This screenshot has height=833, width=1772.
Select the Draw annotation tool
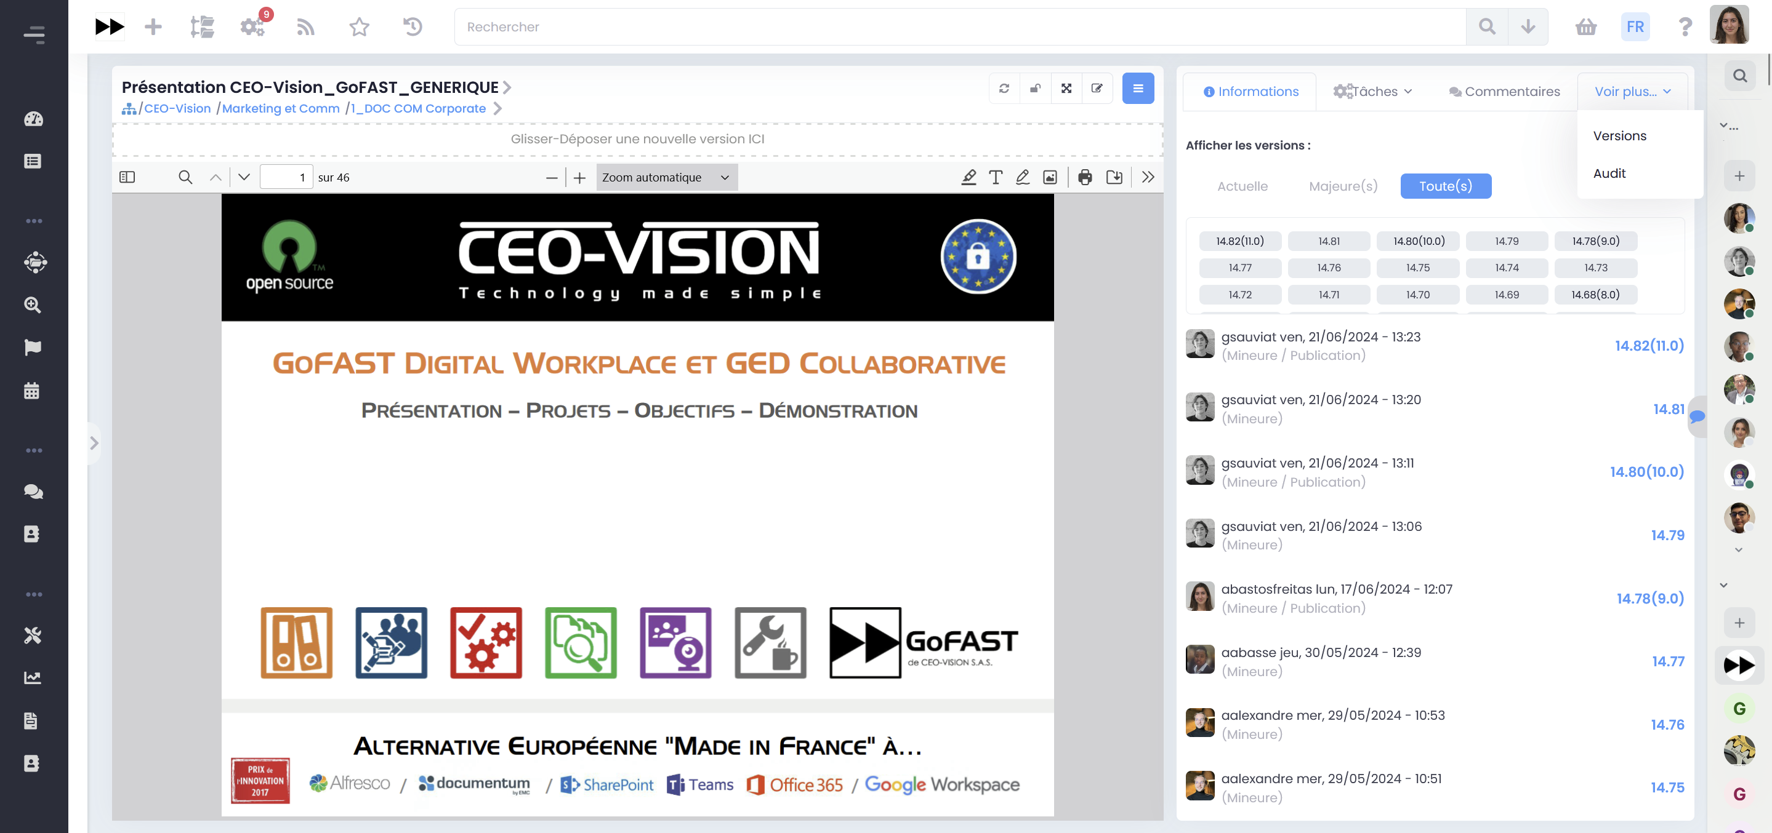coord(1023,177)
